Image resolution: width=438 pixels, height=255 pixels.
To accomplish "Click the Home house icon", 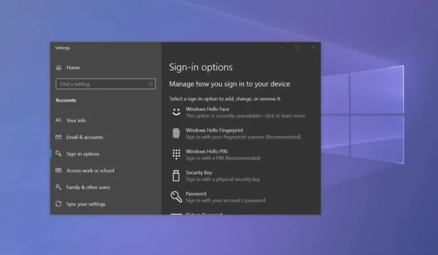I will coord(59,67).
